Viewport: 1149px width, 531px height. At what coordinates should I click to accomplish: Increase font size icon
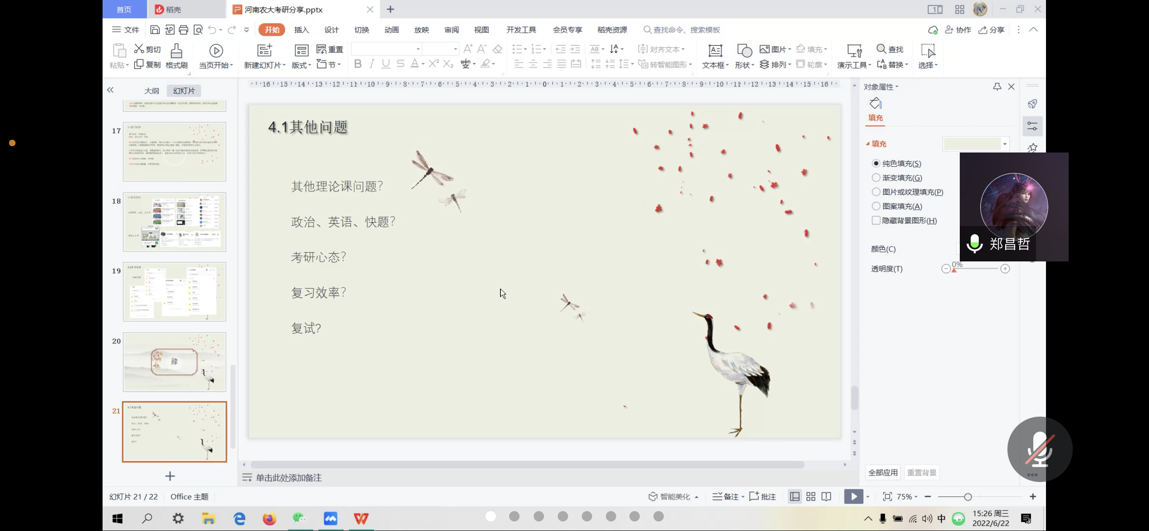(x=468, y=49)
